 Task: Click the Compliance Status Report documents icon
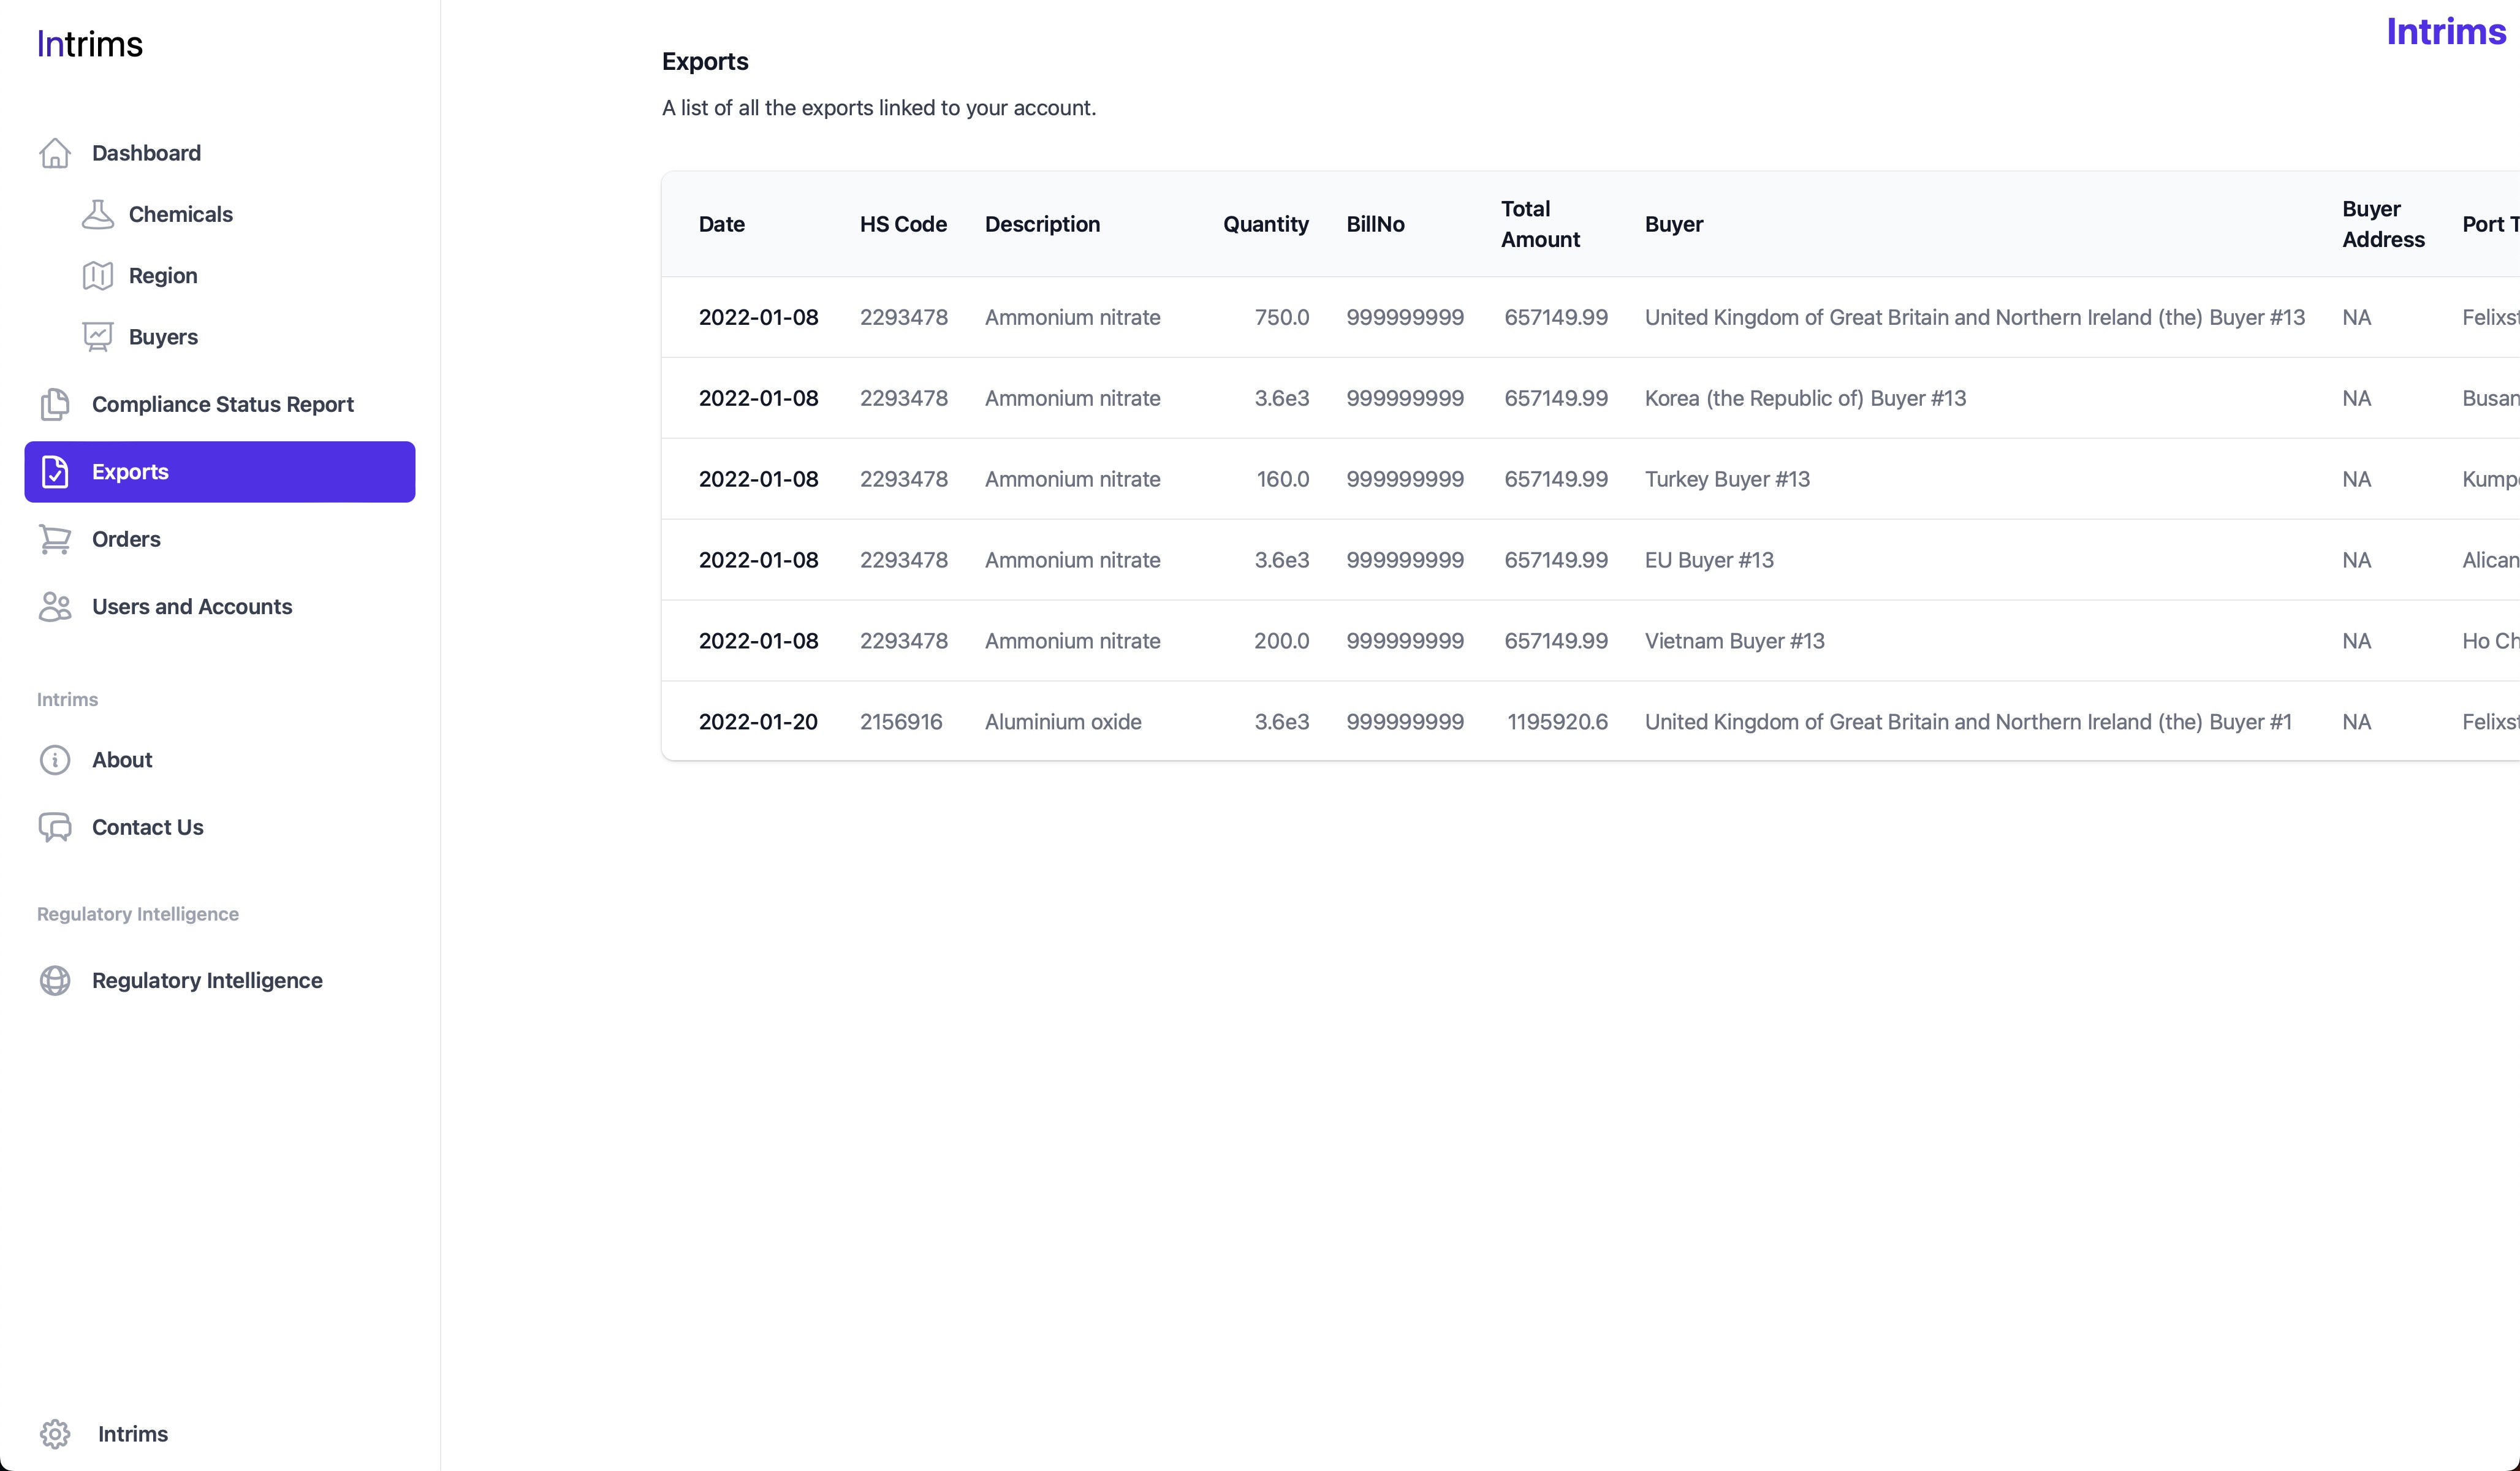coord(55,404)
